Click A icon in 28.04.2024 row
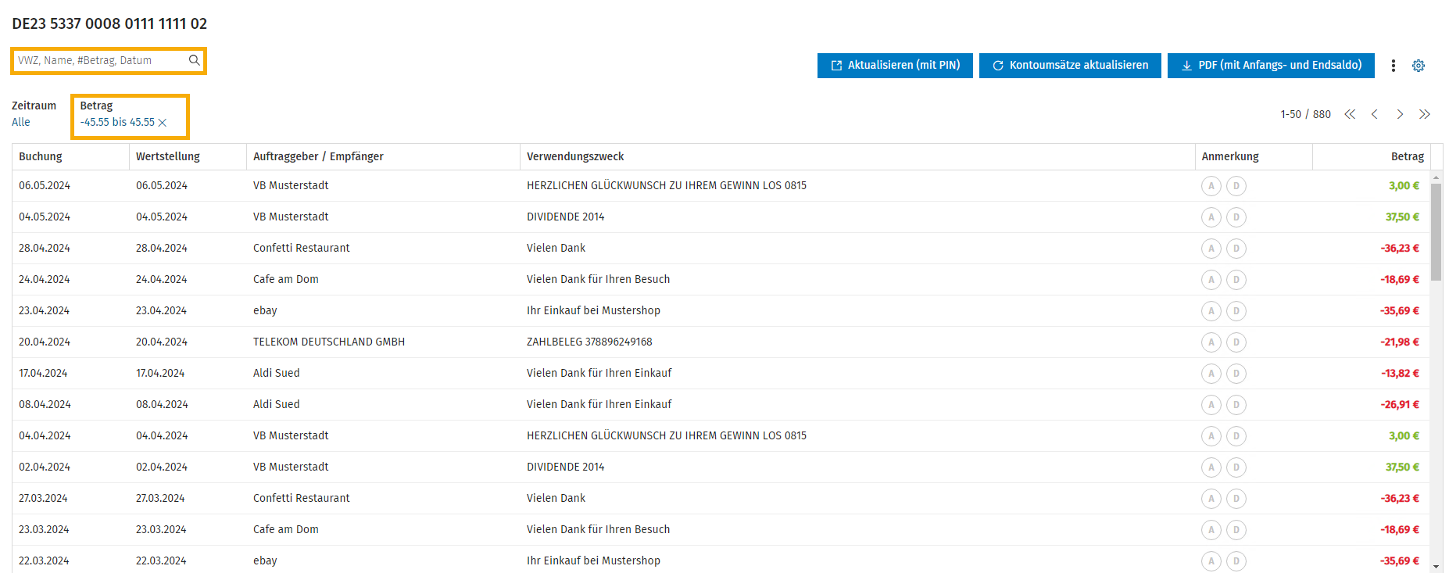Viewport: 1449px width, 573px height. click(x=1211, y=249)
